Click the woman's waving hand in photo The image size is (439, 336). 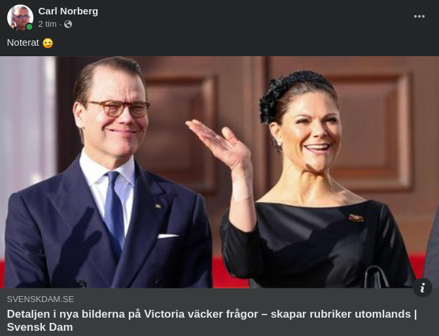[x=220, y=144]
